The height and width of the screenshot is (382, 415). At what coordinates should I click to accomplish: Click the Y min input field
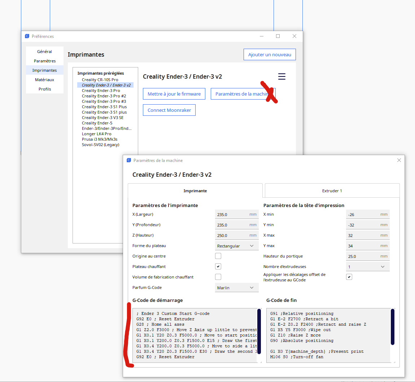click(x=368, y=225)
